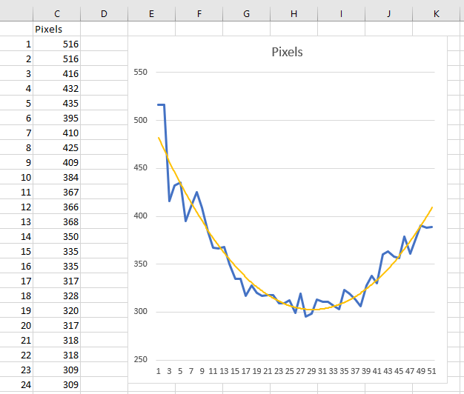Select column C header
This screenshot has height=394, width=464.
pyautogui.click(x=57, y=13)
